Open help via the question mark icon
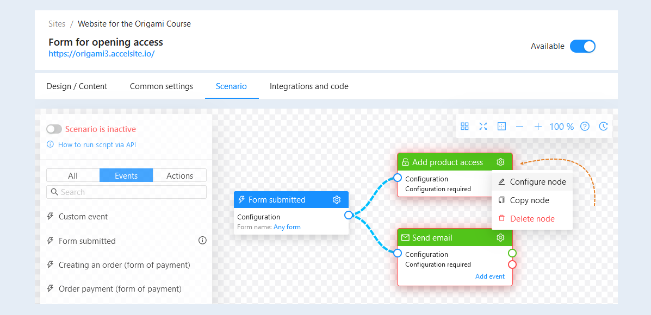Screen dimensions: 651x315 click(585, 127)
